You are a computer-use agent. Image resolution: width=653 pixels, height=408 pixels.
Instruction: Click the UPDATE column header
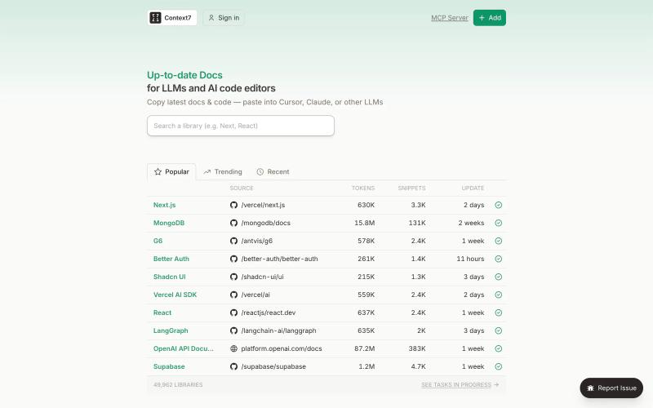(473, 188)
